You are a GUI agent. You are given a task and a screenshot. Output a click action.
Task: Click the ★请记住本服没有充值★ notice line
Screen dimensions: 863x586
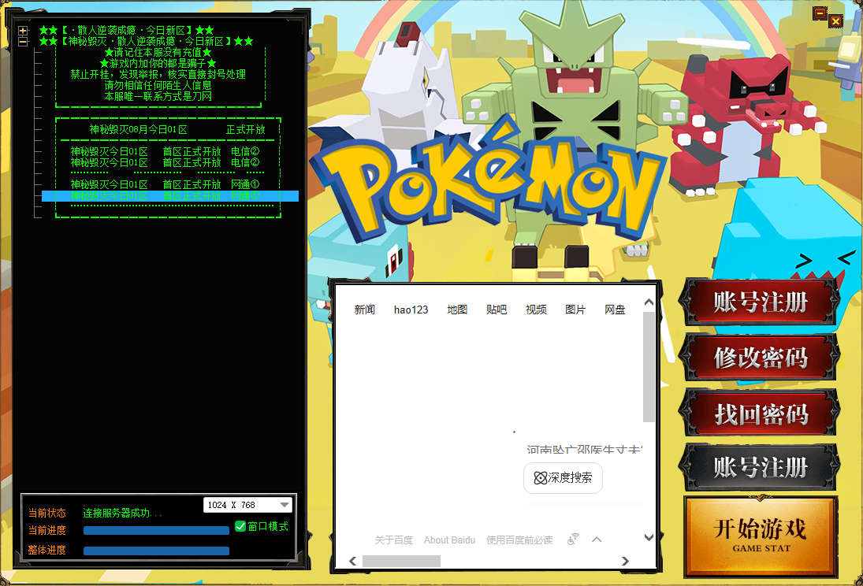(x=158, y=52)
